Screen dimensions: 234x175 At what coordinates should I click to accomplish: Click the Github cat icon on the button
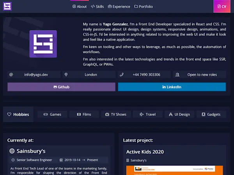(x=55, y=87)
